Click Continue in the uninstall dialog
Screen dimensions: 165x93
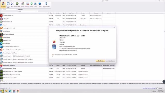100,61
